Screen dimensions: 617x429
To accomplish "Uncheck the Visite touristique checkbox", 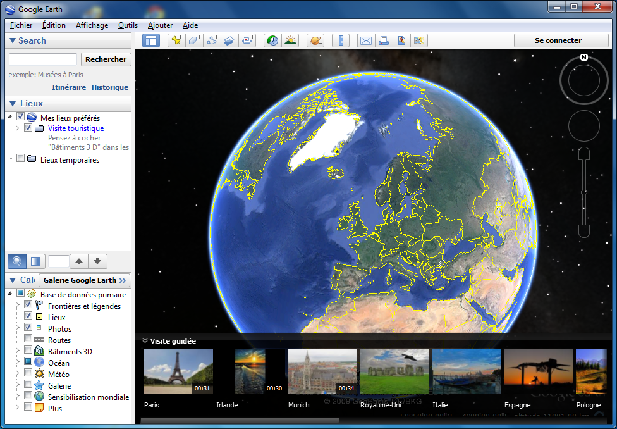I will point(28,128).
